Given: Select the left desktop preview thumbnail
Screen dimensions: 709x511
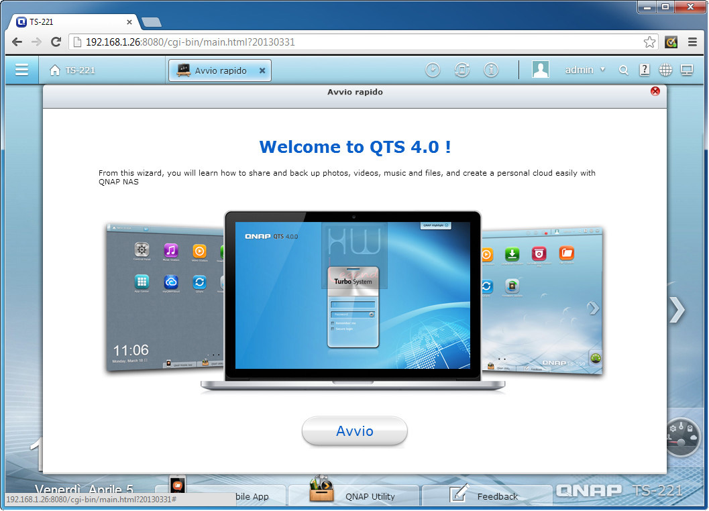Looking at the screenshot, I should (166, 297).
